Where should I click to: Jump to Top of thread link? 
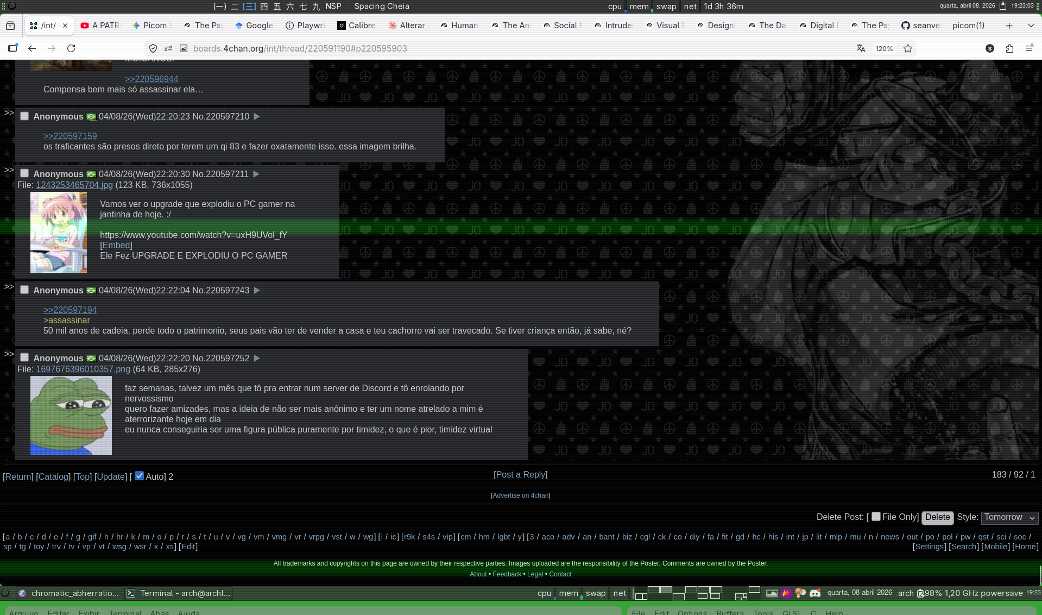tap(83, 476)
